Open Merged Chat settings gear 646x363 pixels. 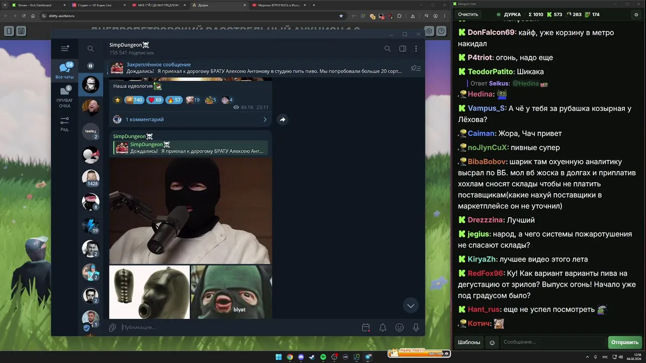[636, 15]
